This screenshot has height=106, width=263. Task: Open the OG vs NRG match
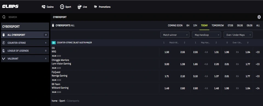(x=105, y=52)
